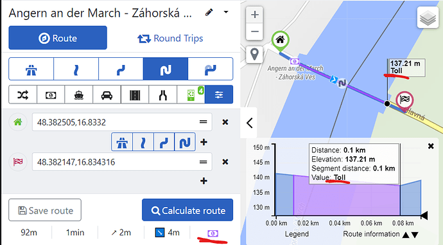Expand route information with up arrow
The width and height of the screenshot is (443, 245).
[x=406, y=235]
